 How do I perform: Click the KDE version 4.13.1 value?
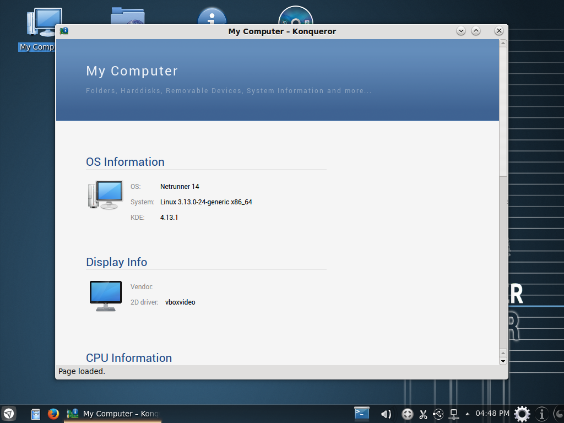pos(169,217)
